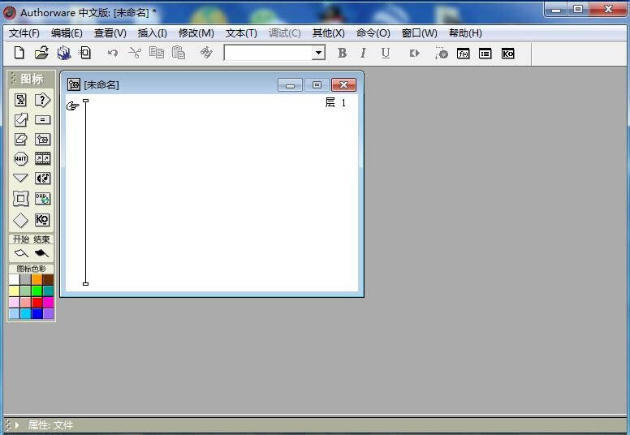Screen dimensions: 630x435
Task: Expand the 属性: 文件 properties panel
Action: [16, 424]
